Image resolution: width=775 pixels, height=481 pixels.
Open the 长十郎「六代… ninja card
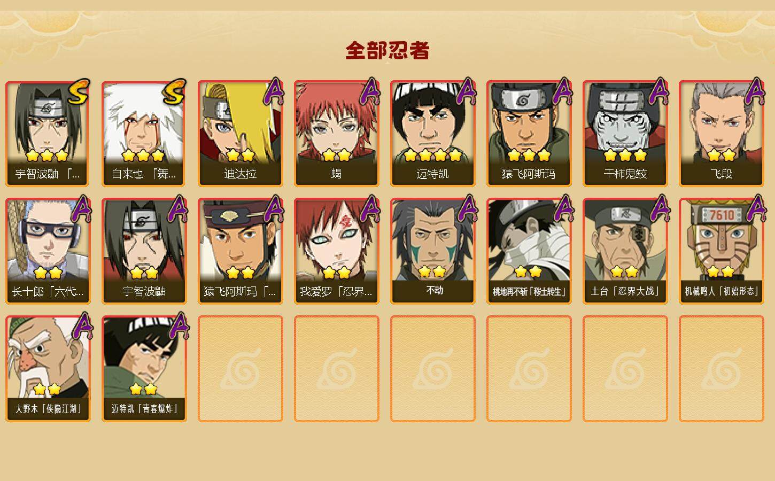click(x=48, y=251)
